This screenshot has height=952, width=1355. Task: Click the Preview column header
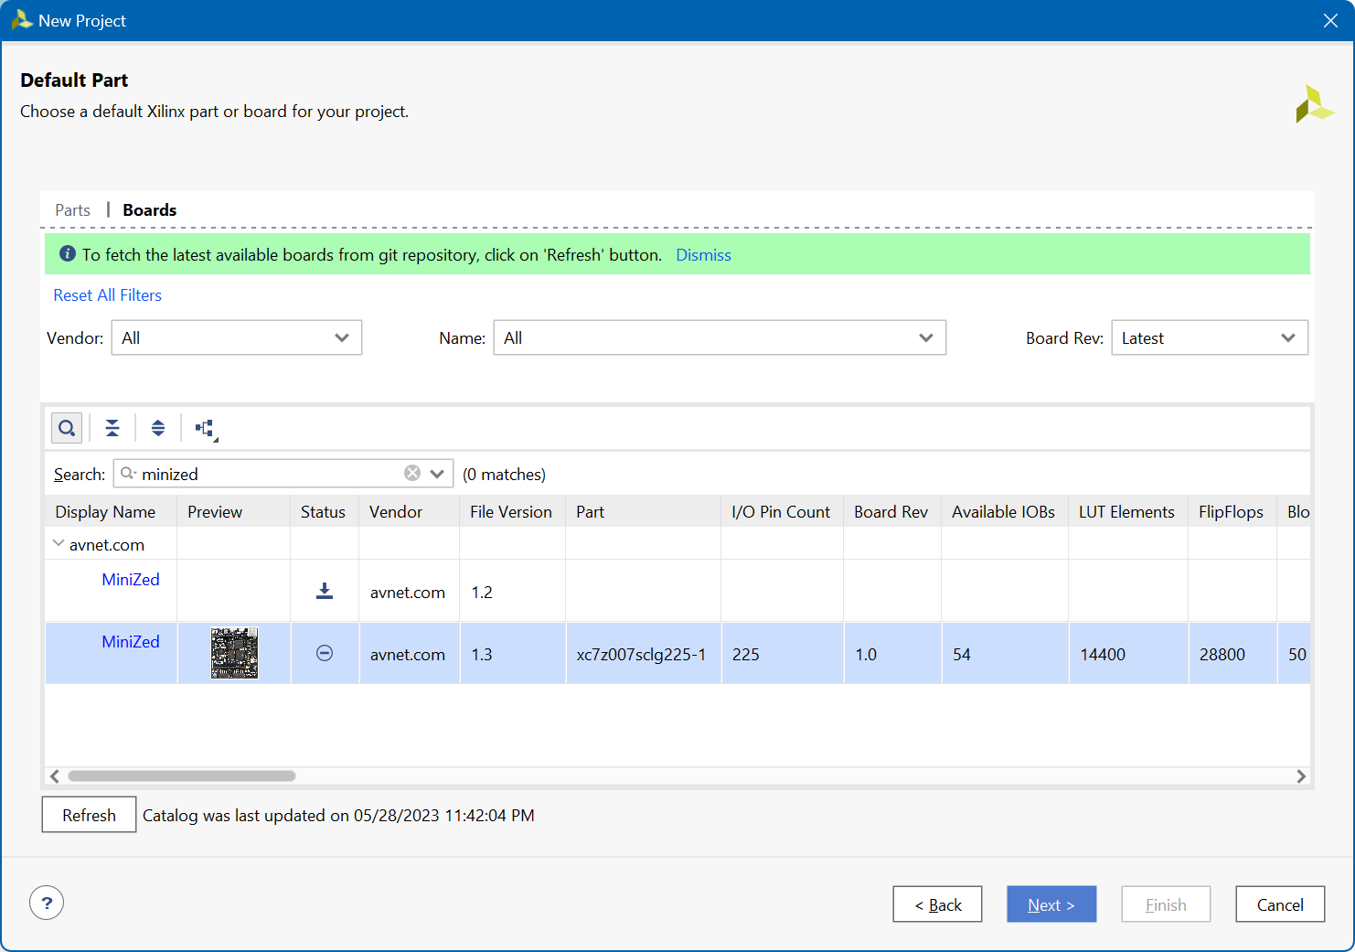[x=233, y=511]
